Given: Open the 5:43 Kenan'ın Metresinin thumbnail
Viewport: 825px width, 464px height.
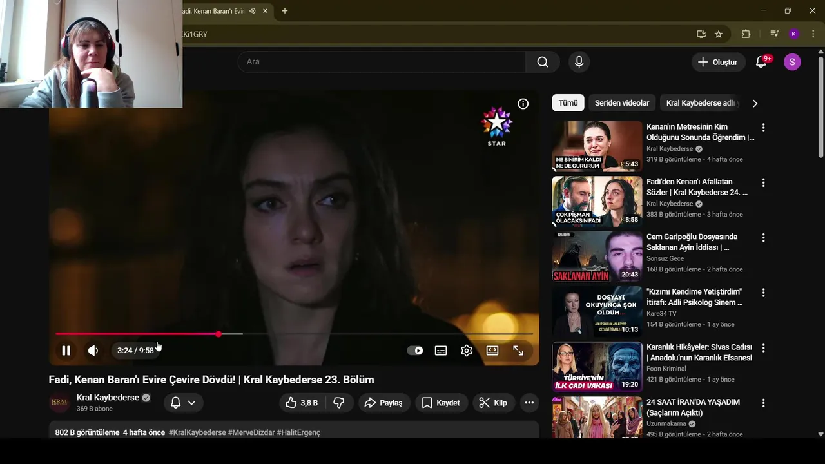Looking at the screenshot, I should 597,146.
